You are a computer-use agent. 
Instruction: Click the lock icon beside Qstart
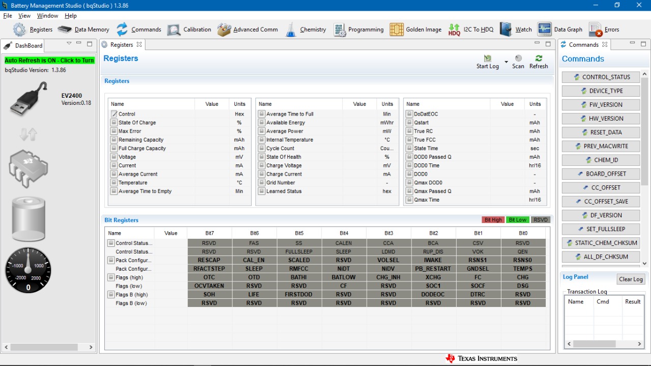(409, 123)
